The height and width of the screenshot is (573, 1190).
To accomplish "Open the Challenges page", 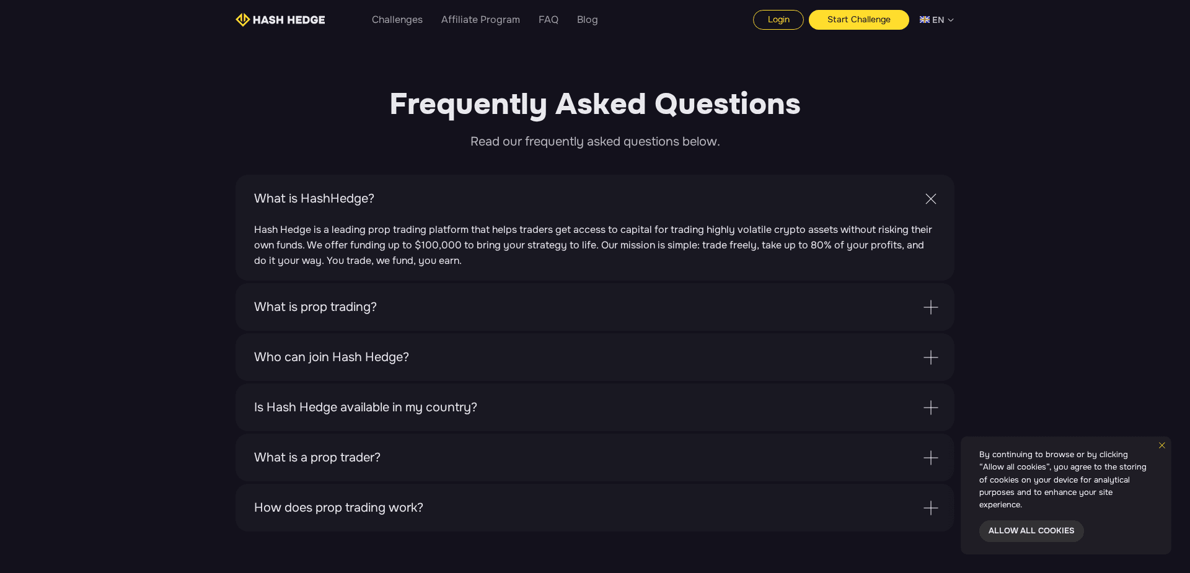I will tap(397, 19).
